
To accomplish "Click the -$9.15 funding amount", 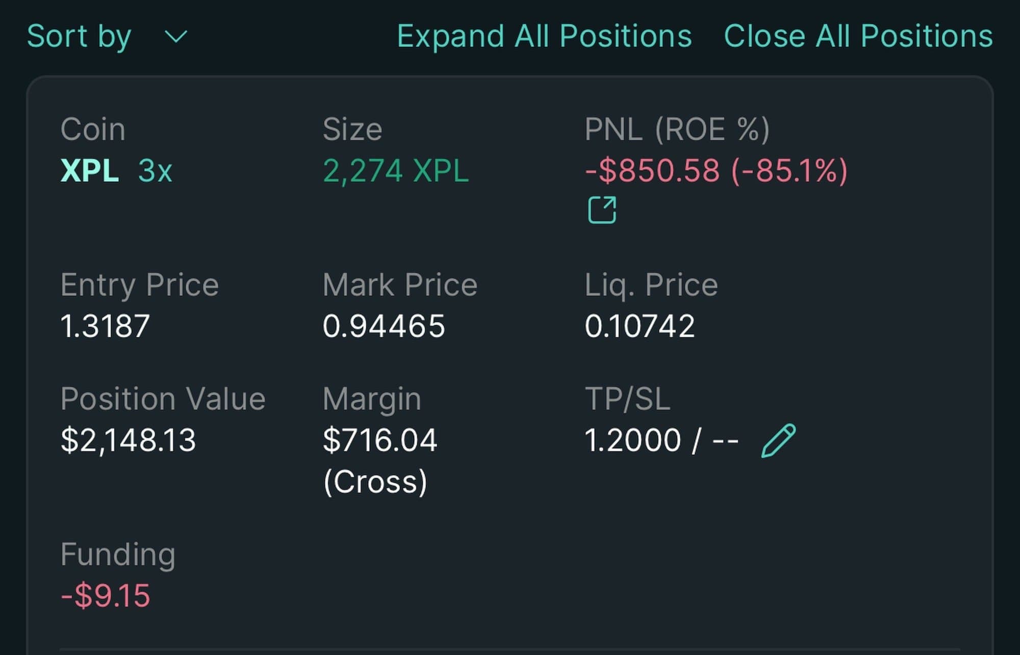I will pos(106,595).
